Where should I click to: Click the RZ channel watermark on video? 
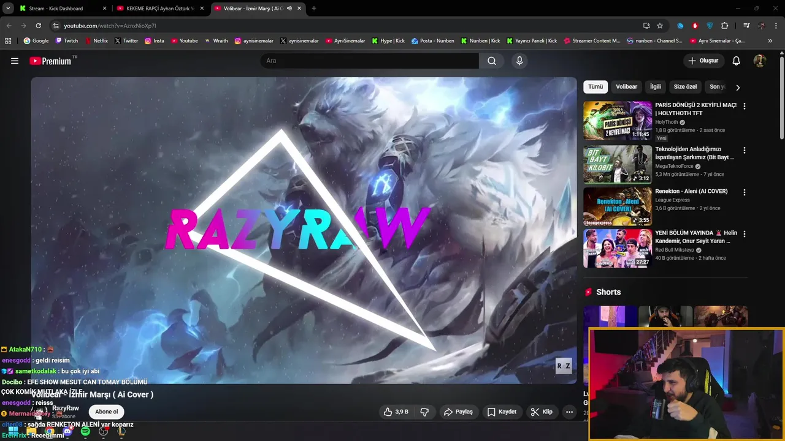pos(564,366)
